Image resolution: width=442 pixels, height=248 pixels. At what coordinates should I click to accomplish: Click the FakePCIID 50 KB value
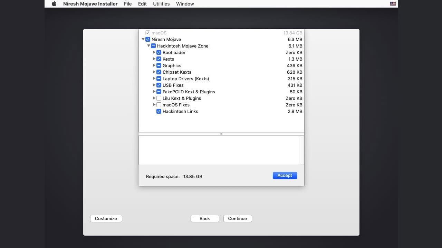pos(296,92)
